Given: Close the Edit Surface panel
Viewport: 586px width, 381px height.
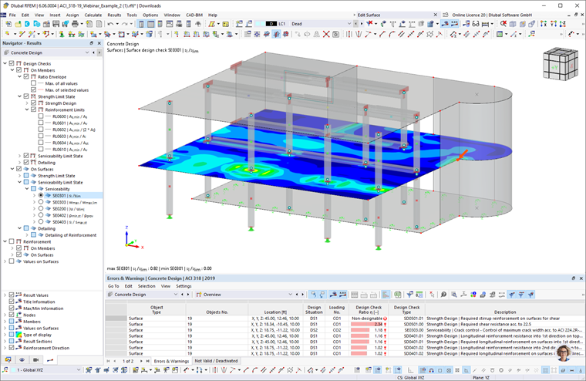Looking at the screenshot, I should point(436,15).
